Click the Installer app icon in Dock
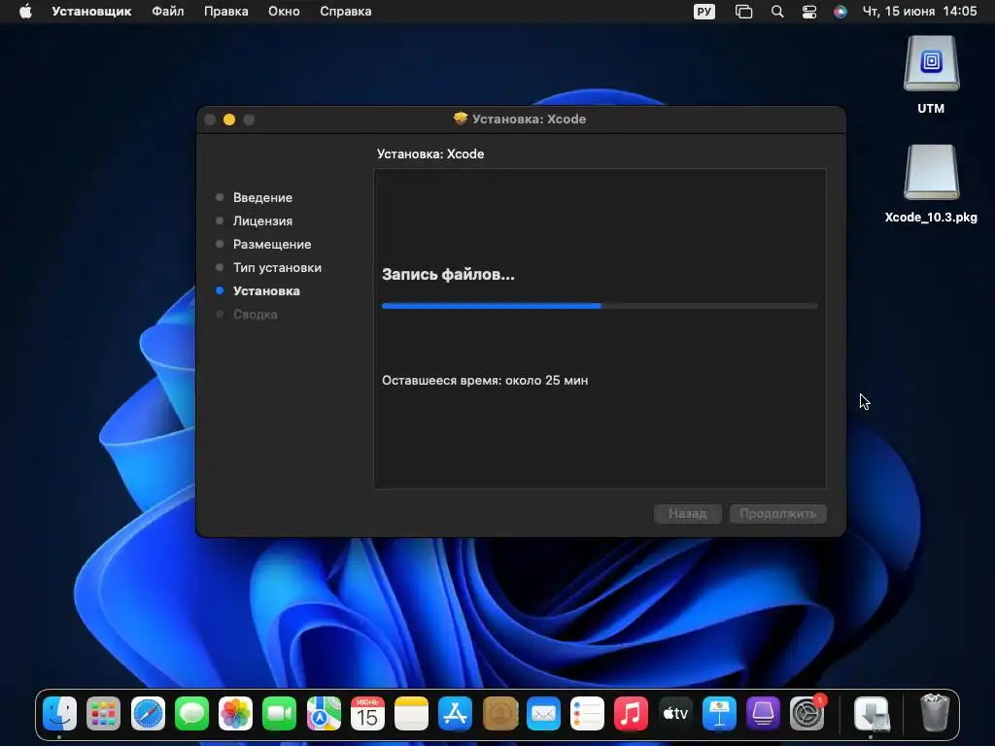The image size is (995, 746). coord(872,713)
